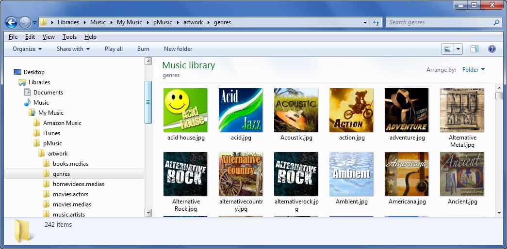Click the 242 items status text
The height and width of the screenshot is (249, 507).
coord(58,224)
